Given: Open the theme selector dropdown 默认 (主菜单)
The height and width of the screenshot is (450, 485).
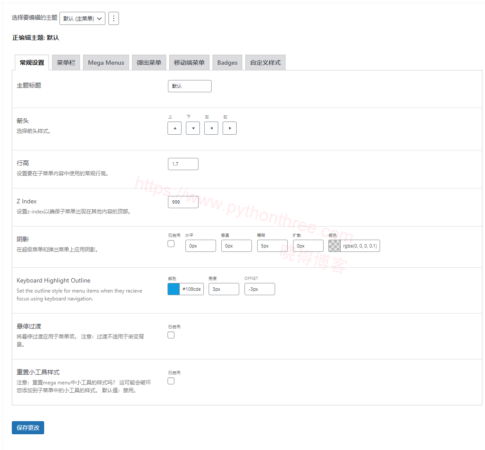Looking at the screenshot, I should [x=82, y=18].
